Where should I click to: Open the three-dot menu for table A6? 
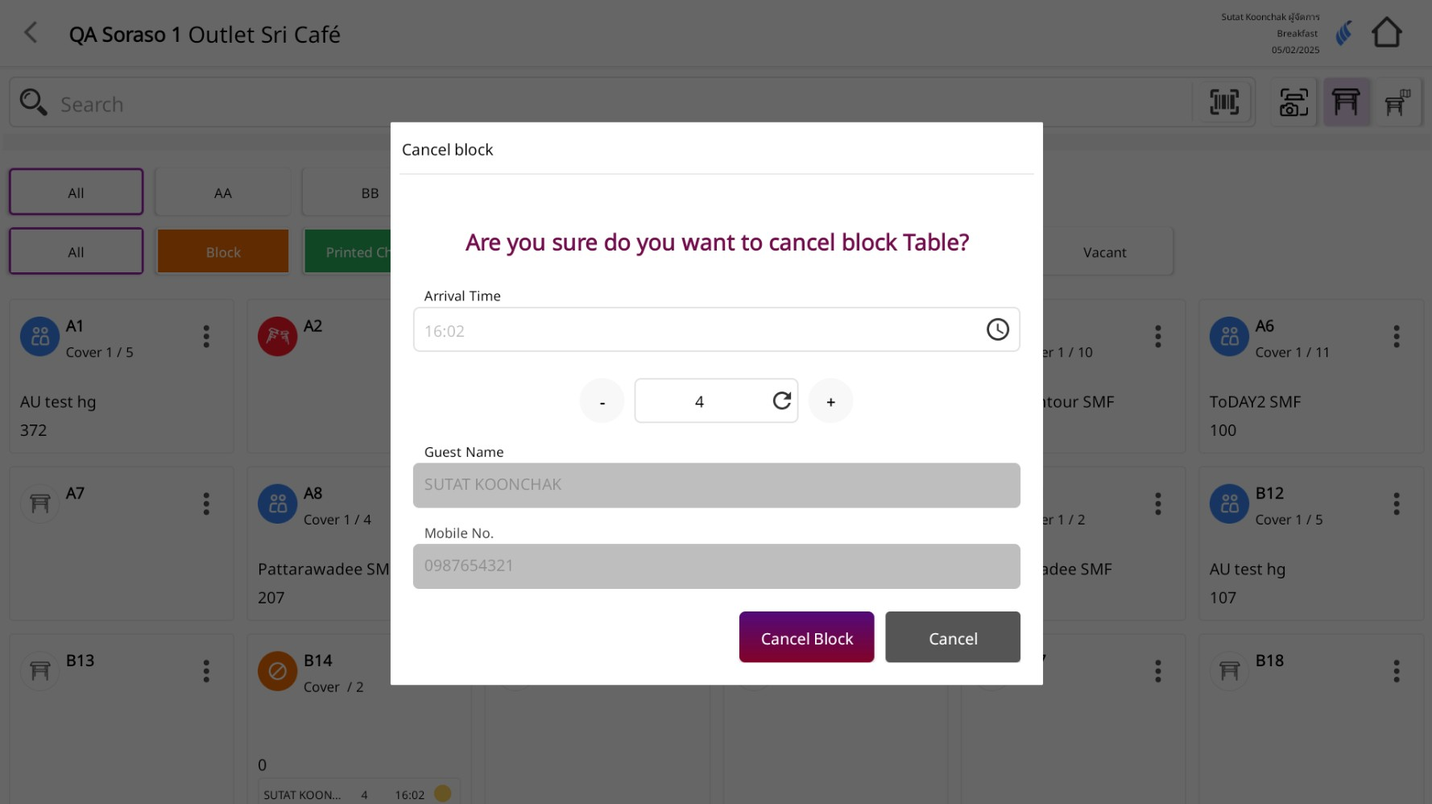coord(1396,337)
